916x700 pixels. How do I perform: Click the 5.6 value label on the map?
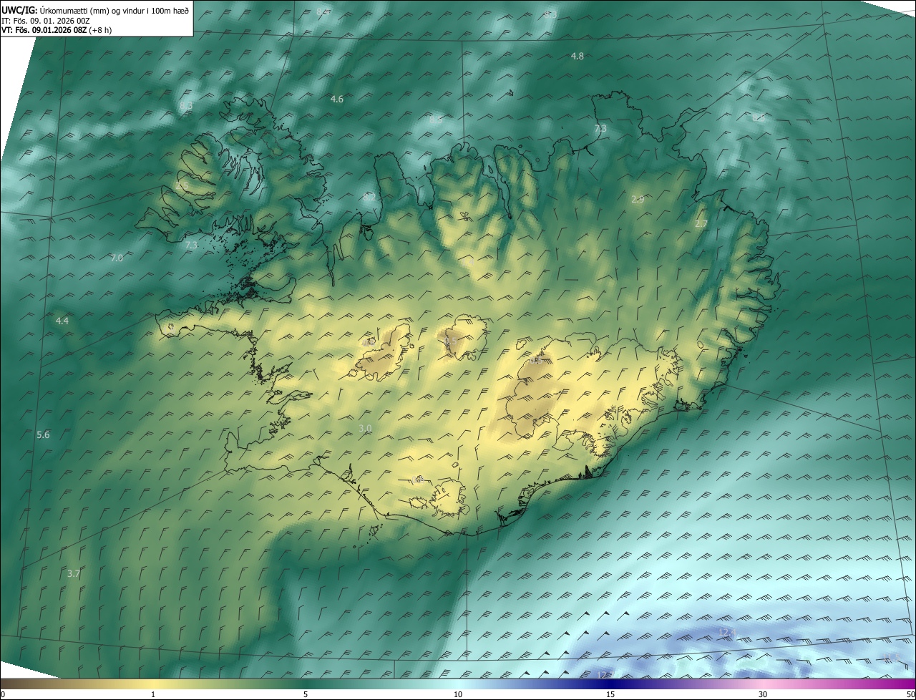[43, 434]
